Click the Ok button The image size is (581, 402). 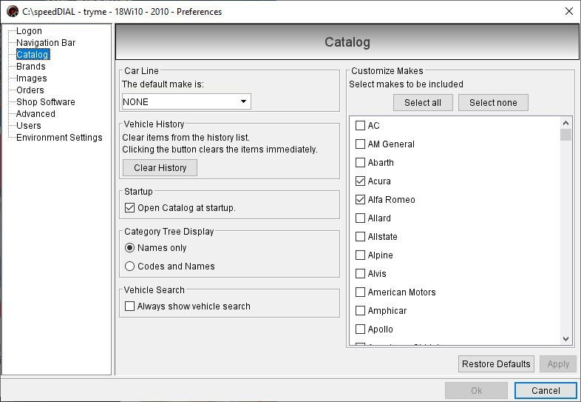pyautogui.click(x=477, y=390)
